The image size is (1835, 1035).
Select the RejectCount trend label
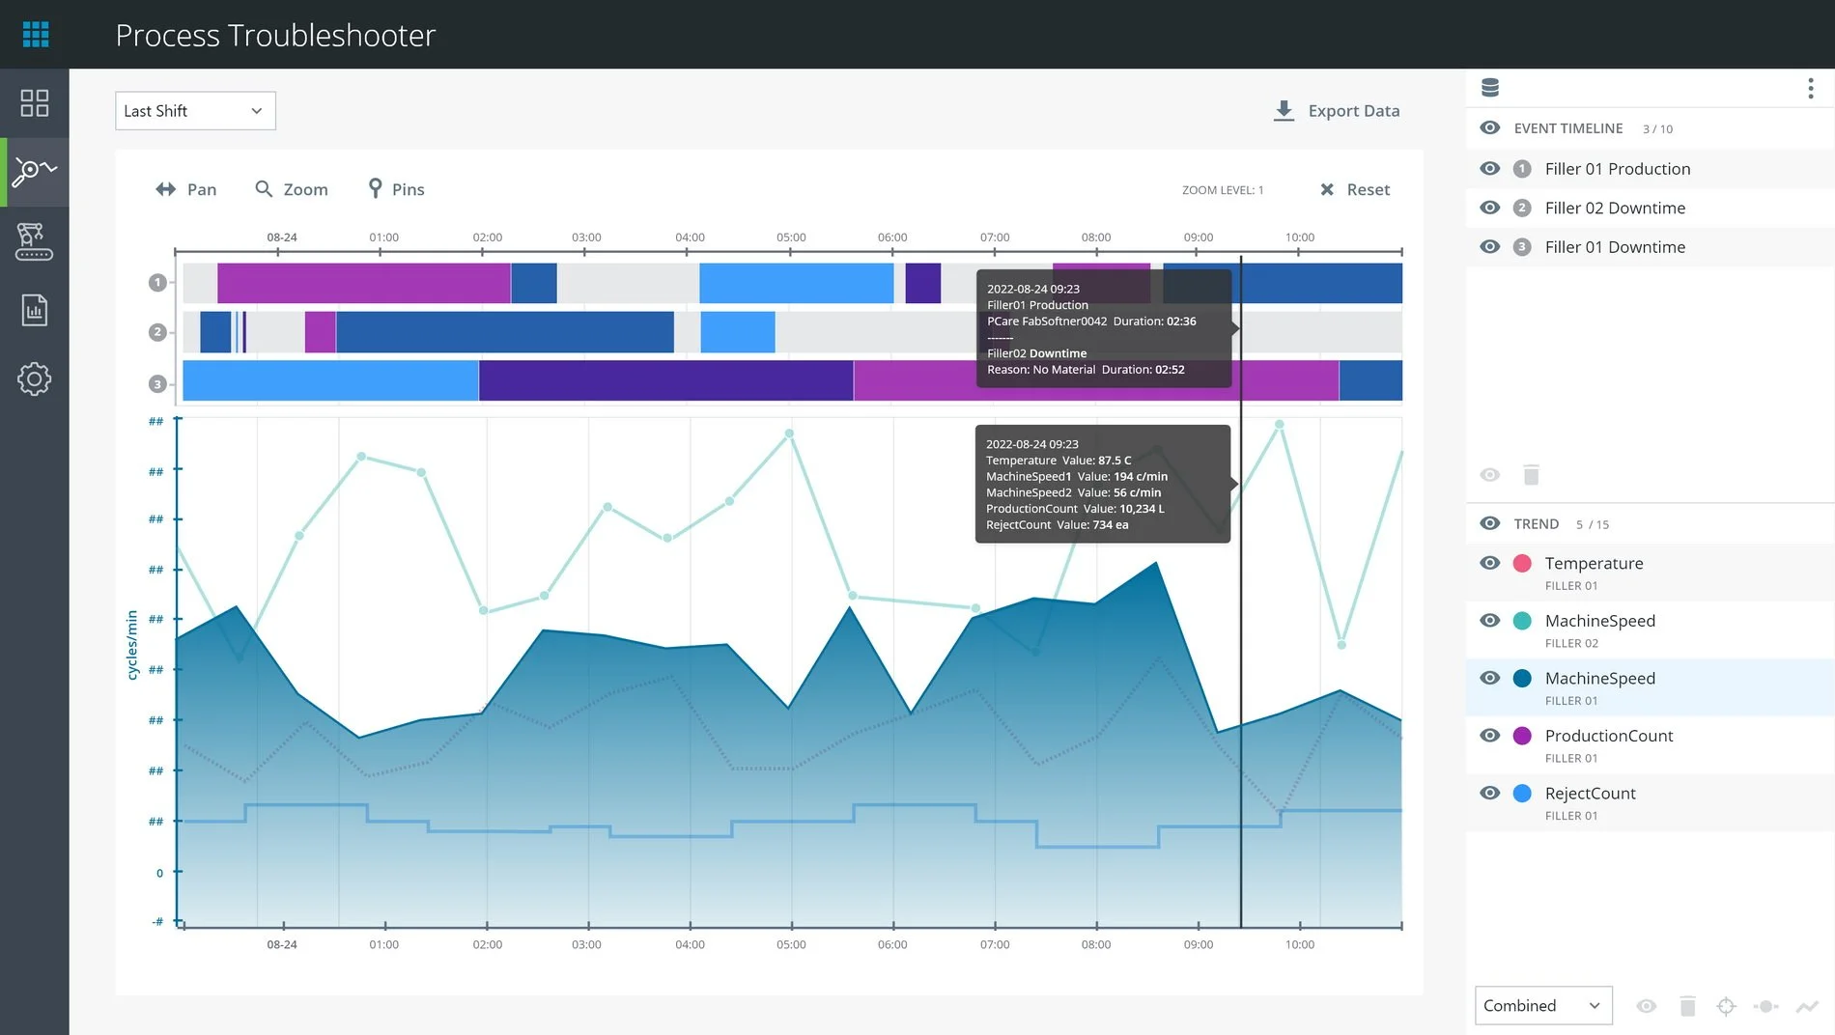(1590, 794)
